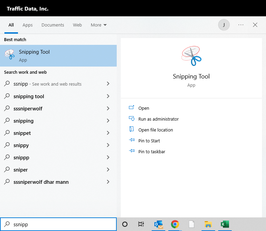Image resolution: width=266 pixels, height=231 pixels.
Task: Open Excel from the taskbar
Action: click(x=225, y=224)
